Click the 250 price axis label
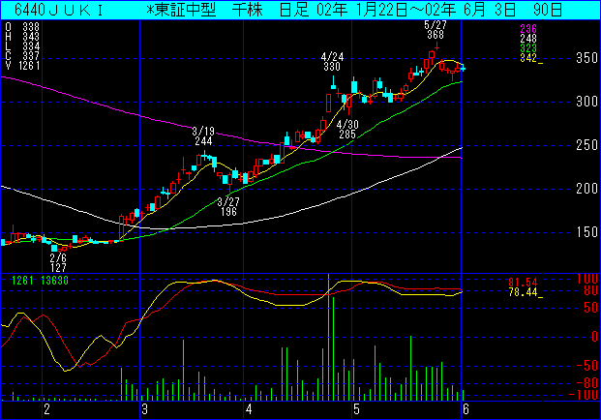Image resolution: width=601 pixels, height=420 pixels. (x=586, y=145)
